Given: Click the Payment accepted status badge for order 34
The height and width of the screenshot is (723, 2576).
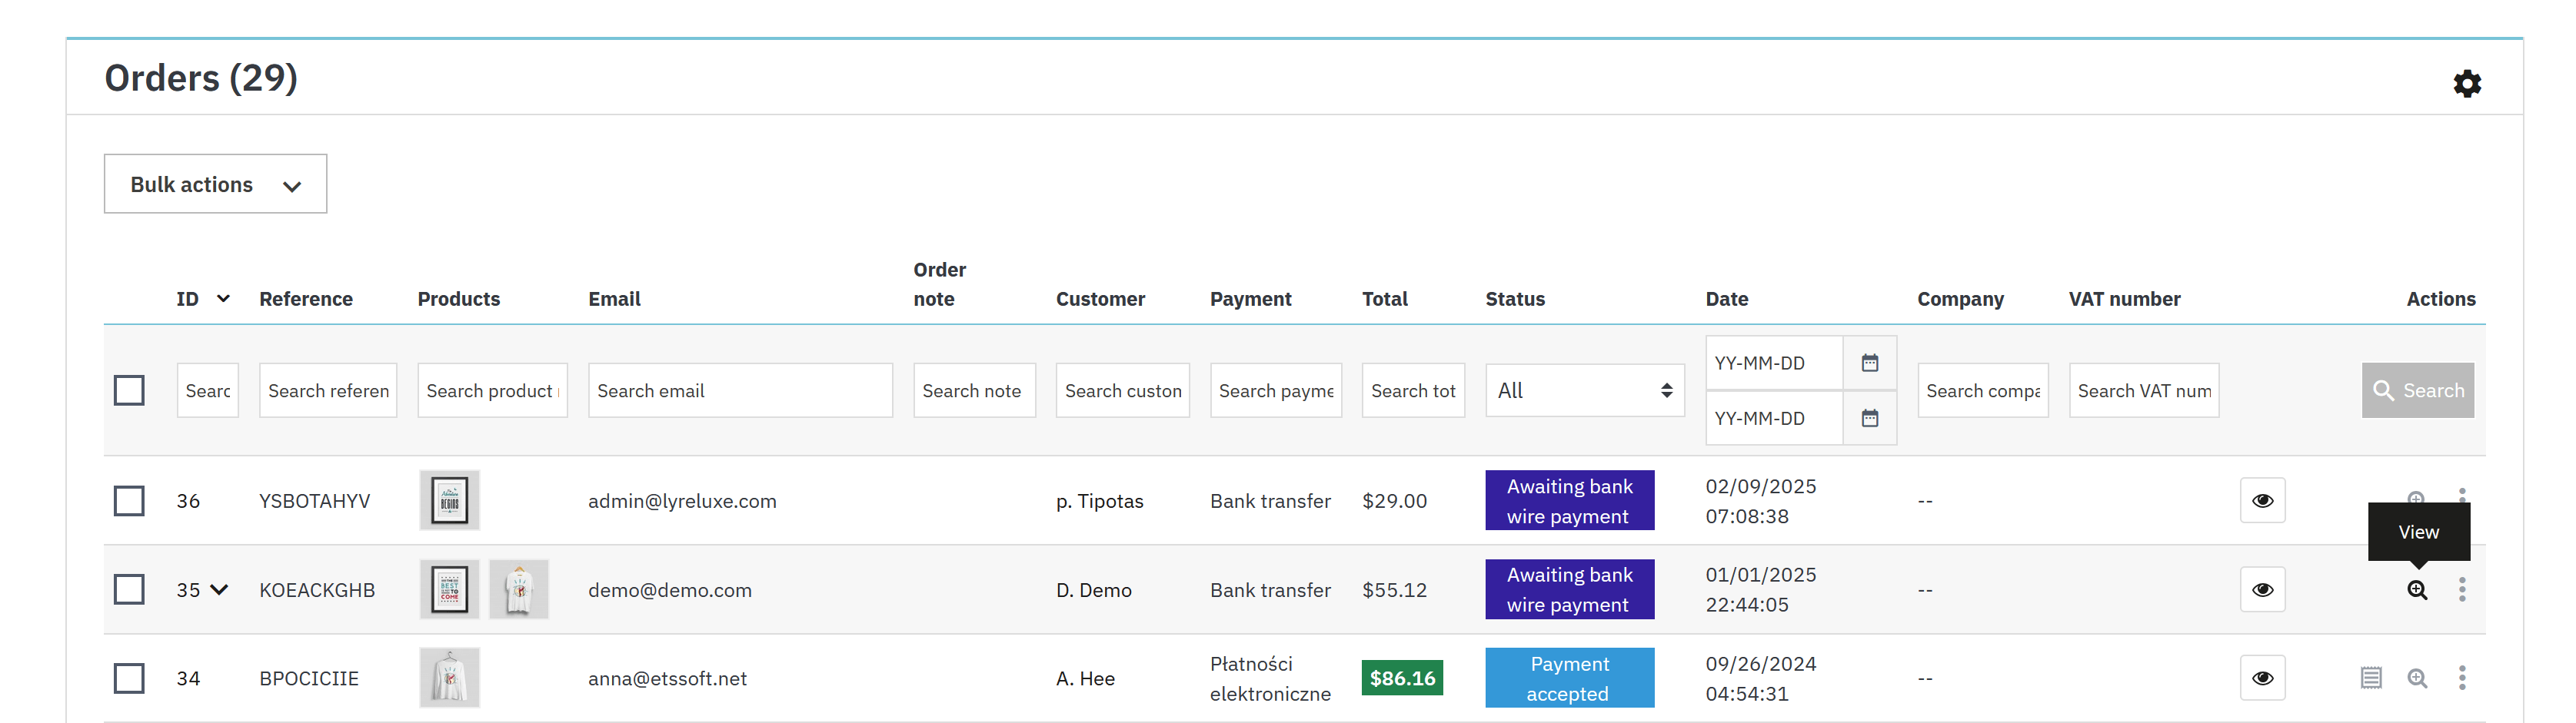Looking at the screenshot, I should [x=1569, y=678].
